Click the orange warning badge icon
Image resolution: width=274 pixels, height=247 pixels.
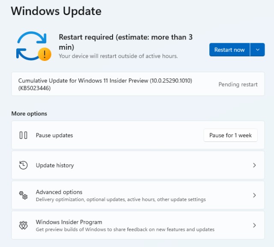point(45,54)
